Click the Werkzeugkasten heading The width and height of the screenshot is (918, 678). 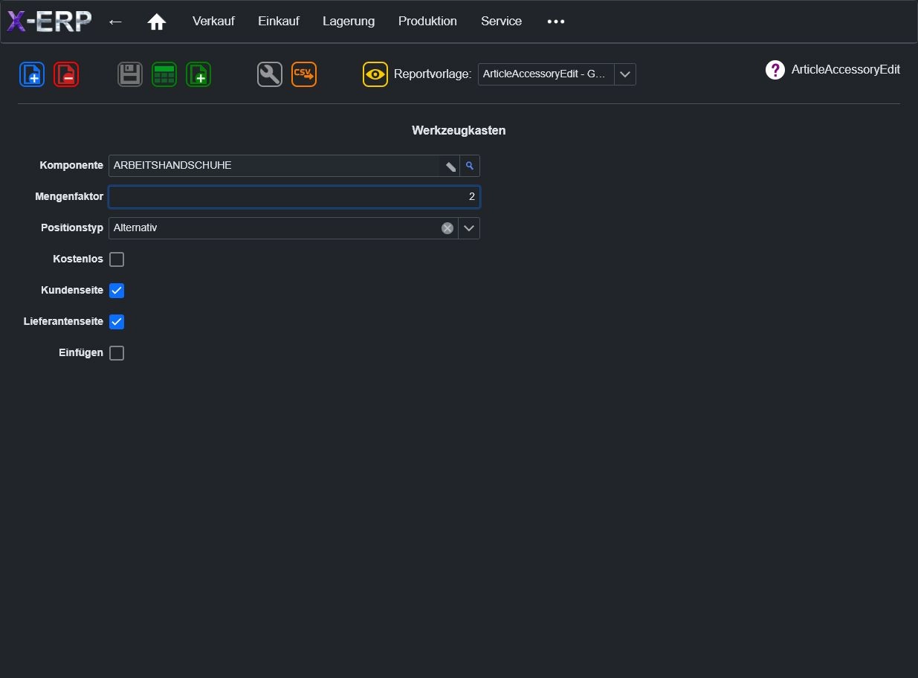459,130
